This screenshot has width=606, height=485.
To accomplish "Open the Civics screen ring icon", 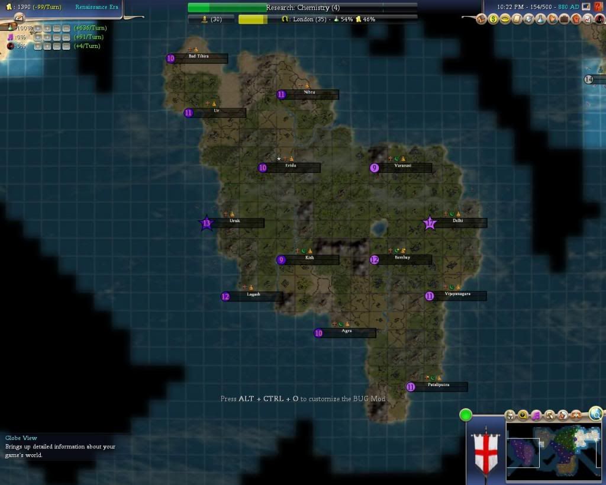I will pyautogui.click(x=505, y=18).
